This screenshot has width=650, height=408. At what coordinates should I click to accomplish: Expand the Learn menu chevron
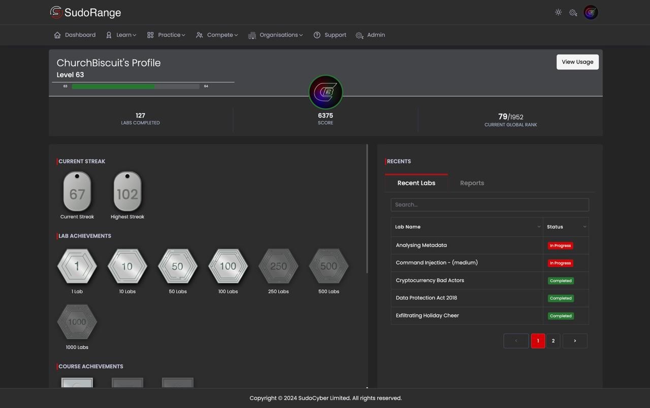tap(134, 35)
